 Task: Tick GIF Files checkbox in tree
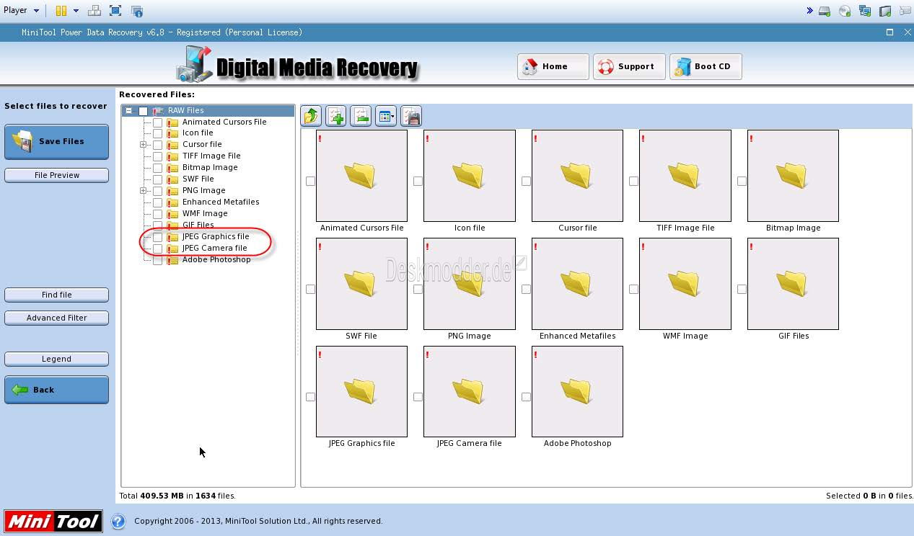click(x=157, y=225)
